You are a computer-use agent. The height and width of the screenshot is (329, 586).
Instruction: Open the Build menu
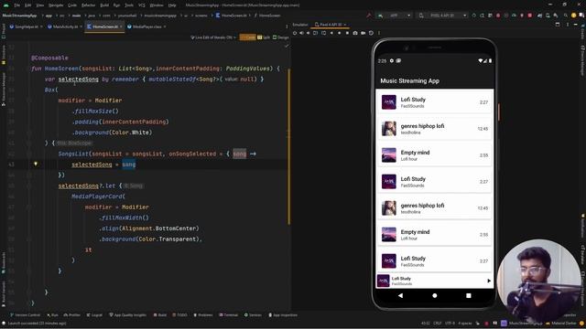pos(104,5)
